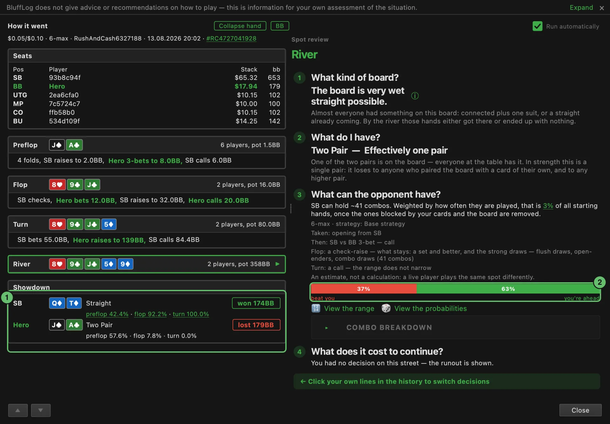610x424 pixels.
Task: Click the up arrow navigation button
Action: pos(18,410)
